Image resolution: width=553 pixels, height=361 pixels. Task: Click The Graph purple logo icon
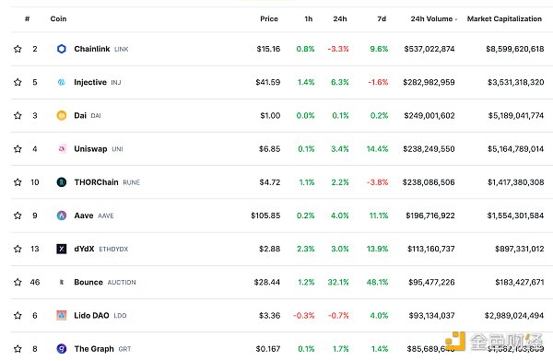coord(62,349)
